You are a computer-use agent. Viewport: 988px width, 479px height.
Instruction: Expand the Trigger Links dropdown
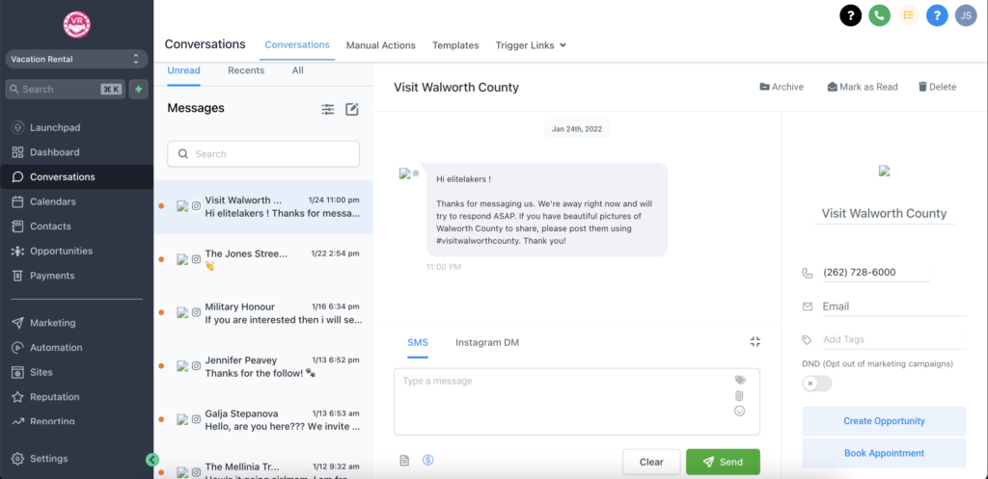coord(531,45)
